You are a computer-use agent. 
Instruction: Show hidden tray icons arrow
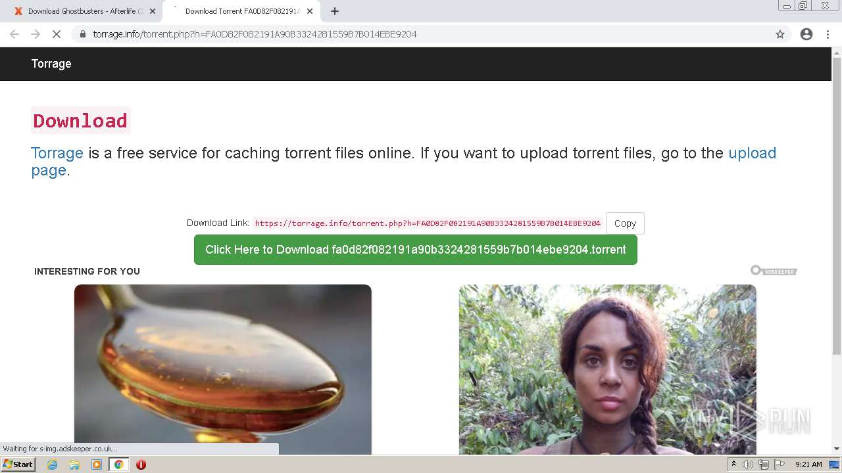pos(733,464)
